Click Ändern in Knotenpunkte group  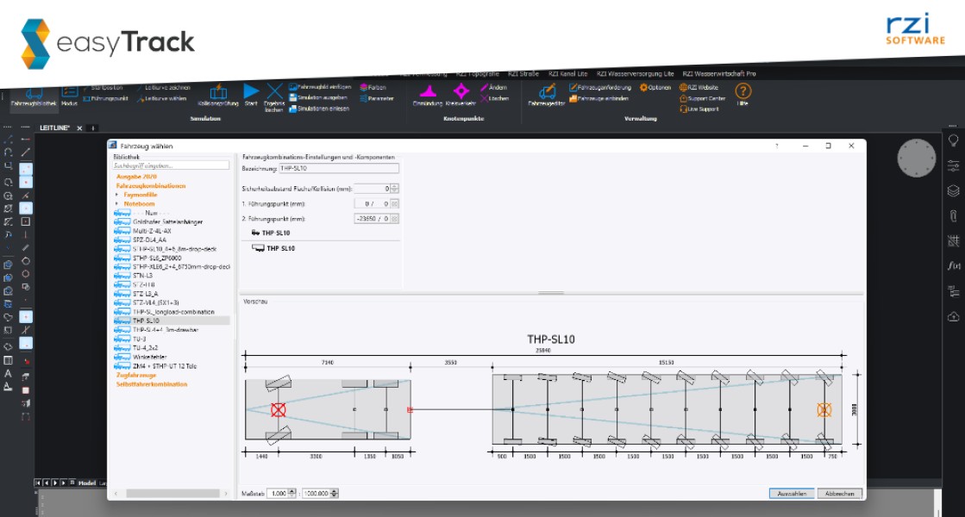pos(493,87)
